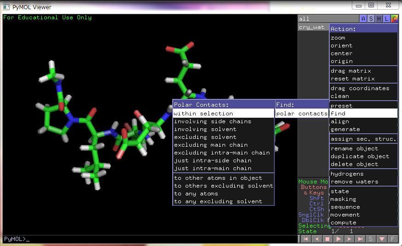Click the State indicator
The height and width of the screenshot is (246, 402).
click(x=308, y=231)
